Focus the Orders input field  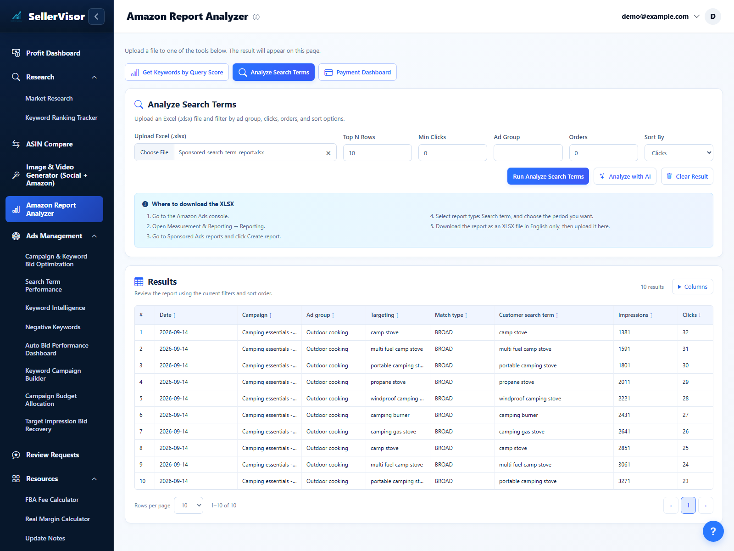(x=604, y=153)
